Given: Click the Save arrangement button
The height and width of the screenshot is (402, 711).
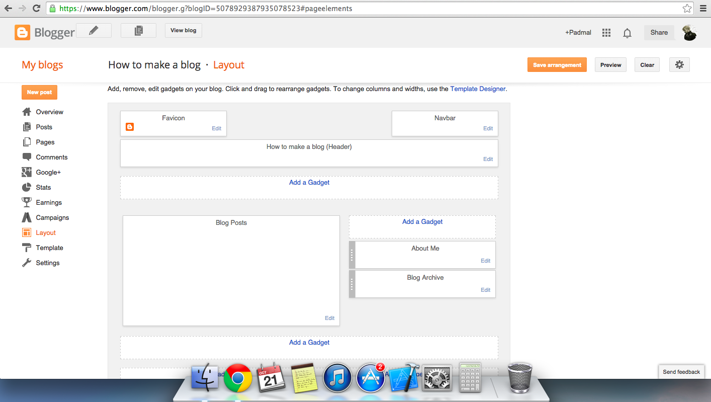Looking at the screenshot, I should pyautogui.click(x=557, y=65).
